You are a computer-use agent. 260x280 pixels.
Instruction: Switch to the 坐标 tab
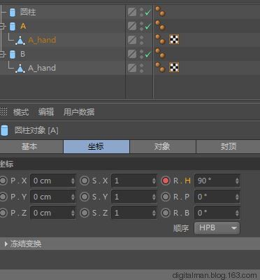click(96, 146)
